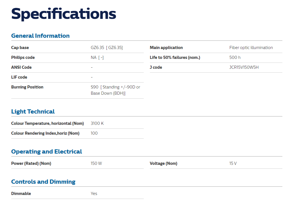Image resolution: width=288 pixels, height=204 pixels.
Task: Select the General Information section heading
Action: click(x=40, y=36)
